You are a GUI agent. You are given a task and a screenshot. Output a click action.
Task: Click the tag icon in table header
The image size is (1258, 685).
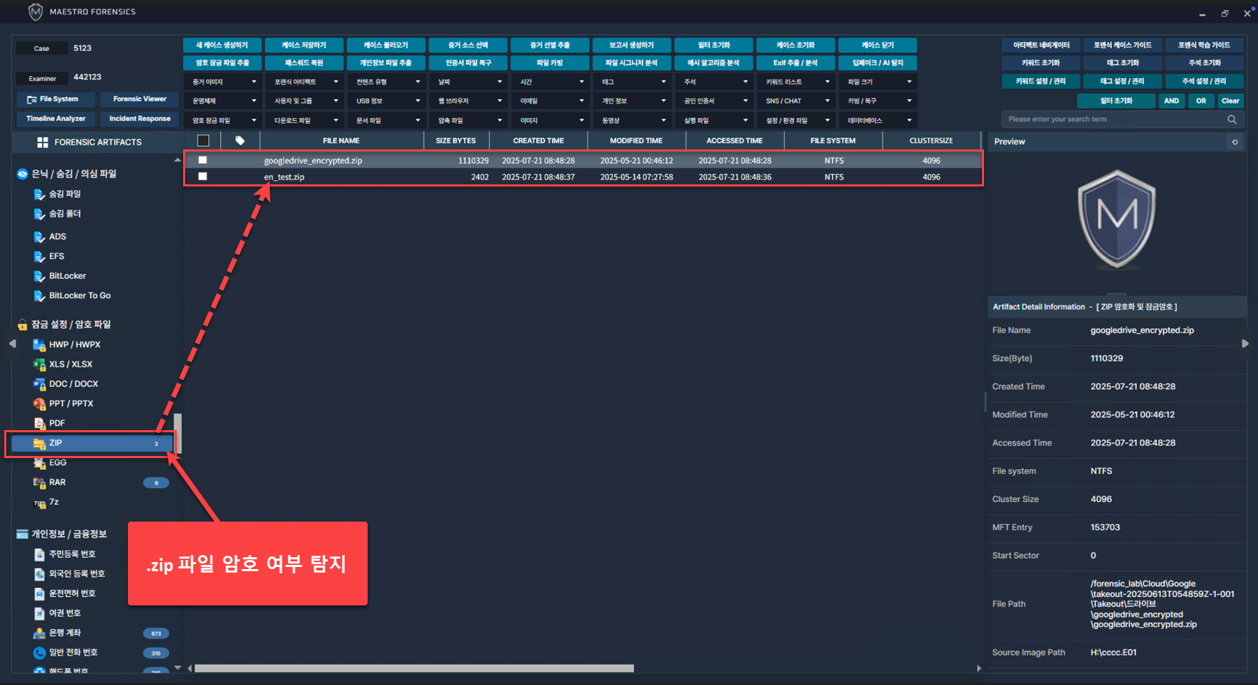pos(240,141)
